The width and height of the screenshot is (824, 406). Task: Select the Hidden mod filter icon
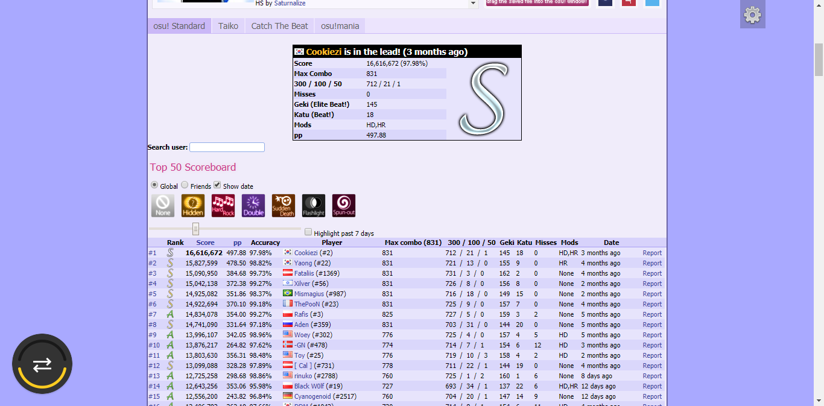click(x=193, y=206)
